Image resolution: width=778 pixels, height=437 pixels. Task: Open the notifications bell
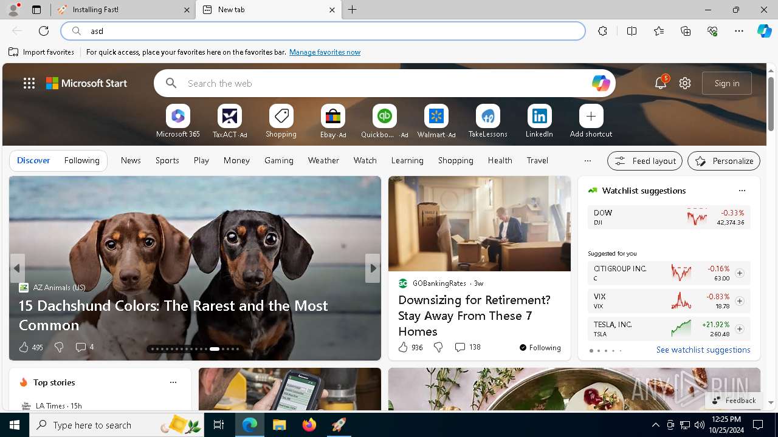pos(661,83)
